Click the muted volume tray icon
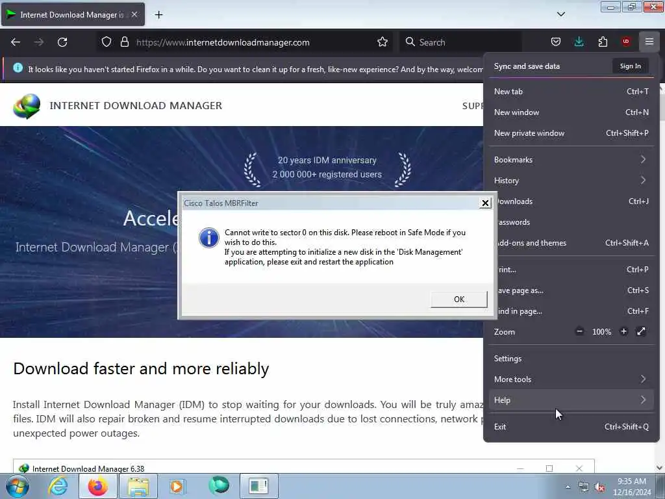Image resolution: width=665 pixels, height=499 pixels. coord(599,487)
